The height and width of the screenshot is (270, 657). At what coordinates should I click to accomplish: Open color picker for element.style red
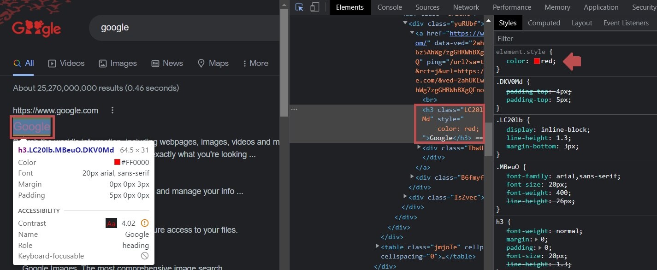pos(537,61)
